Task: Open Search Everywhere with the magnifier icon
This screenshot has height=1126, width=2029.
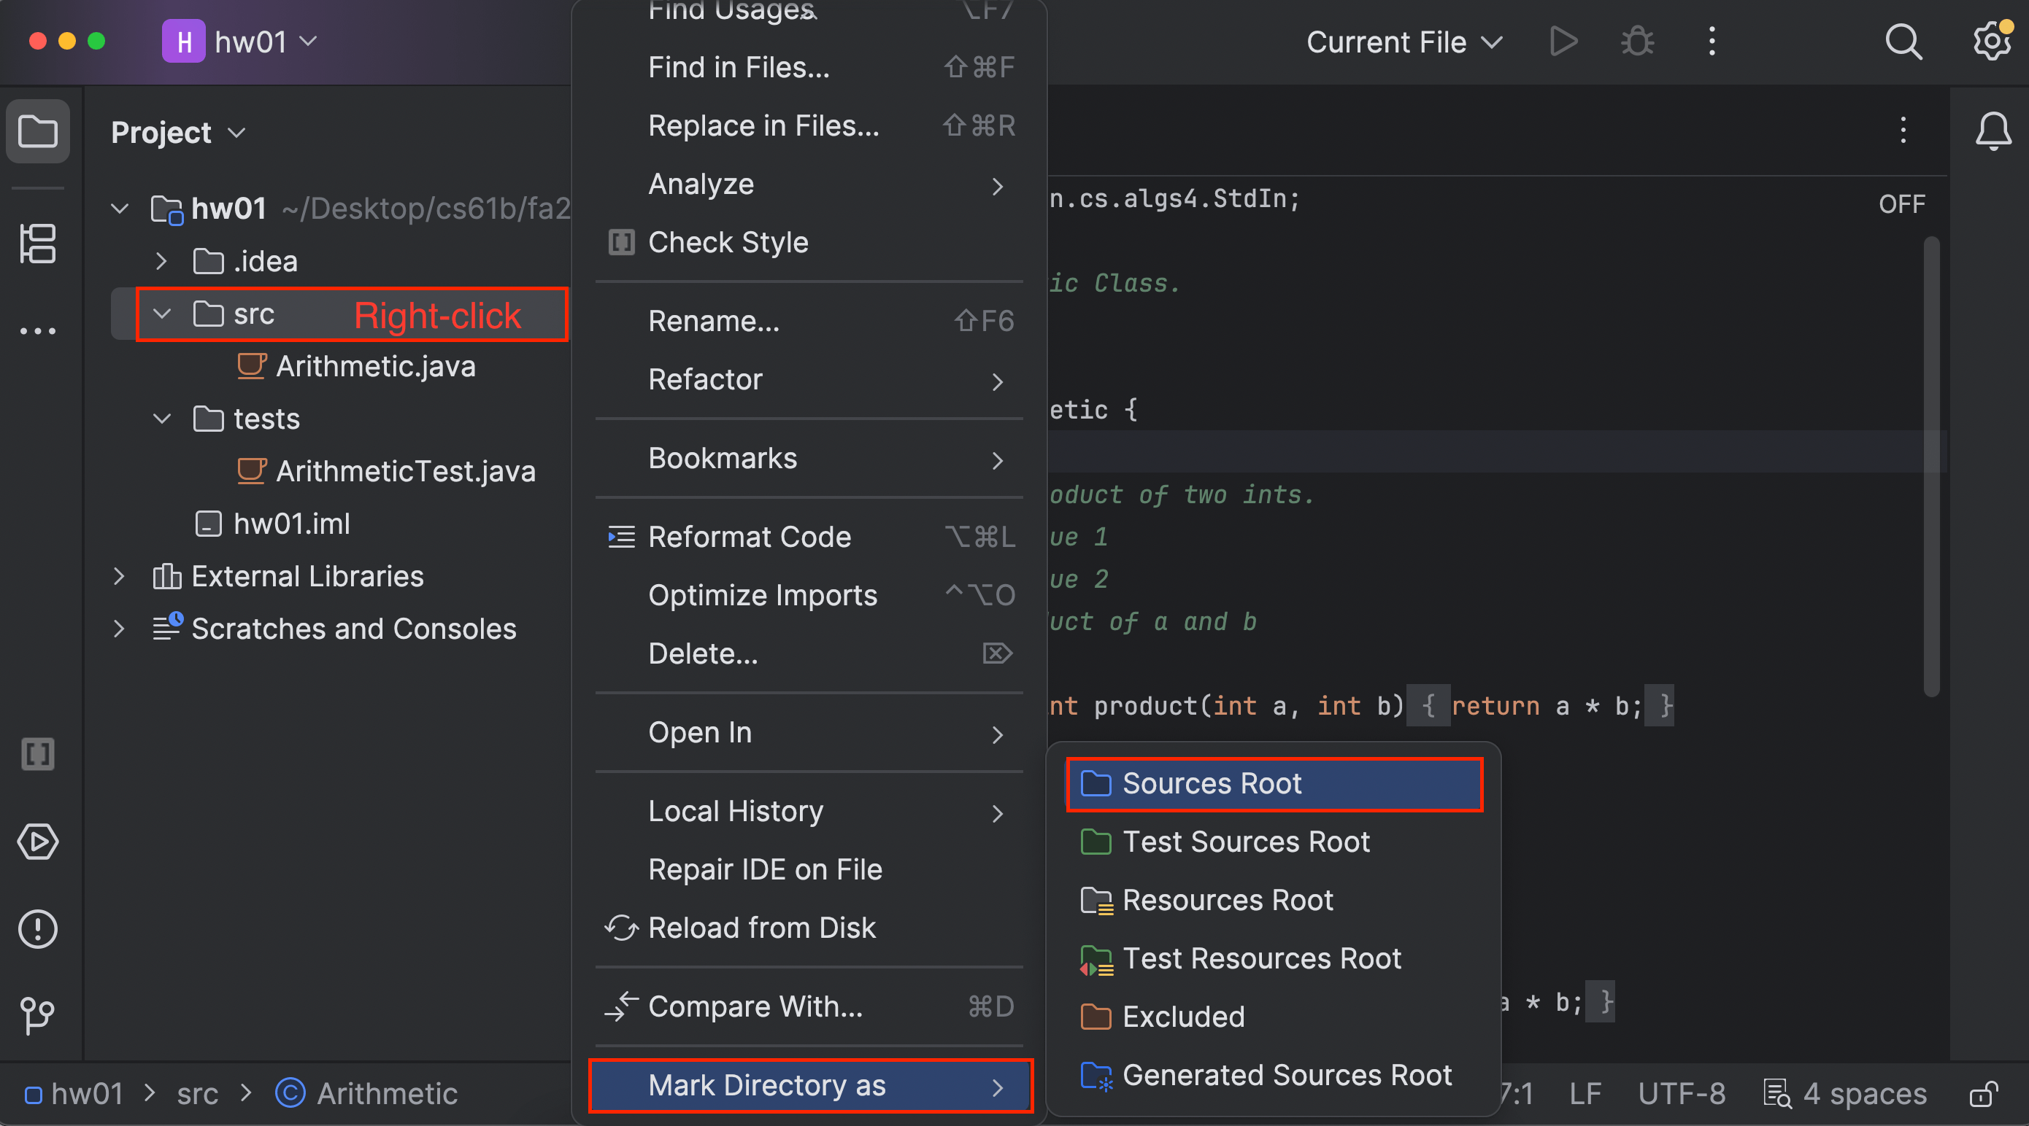Action: tap(1903, 42)
